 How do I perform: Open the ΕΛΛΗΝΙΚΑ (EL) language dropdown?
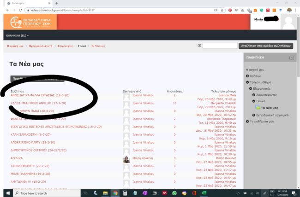[x=17, y=35]
